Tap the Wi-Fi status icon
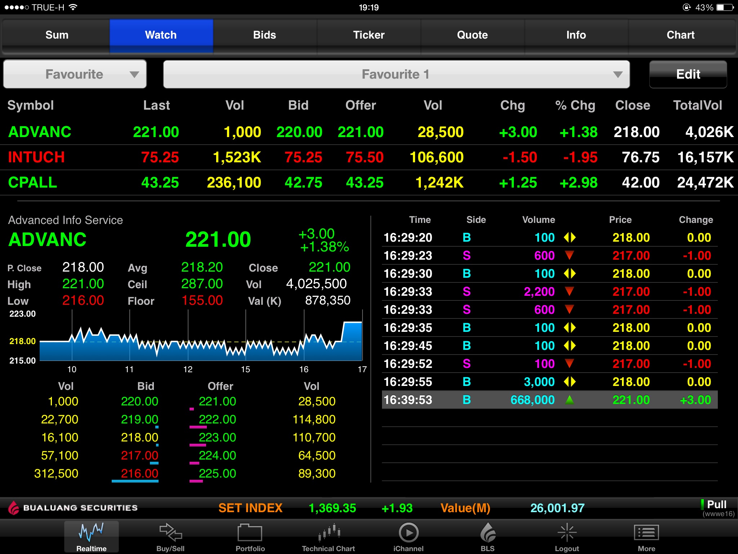Viewport: 738px width, 554px height. (73, 7)
